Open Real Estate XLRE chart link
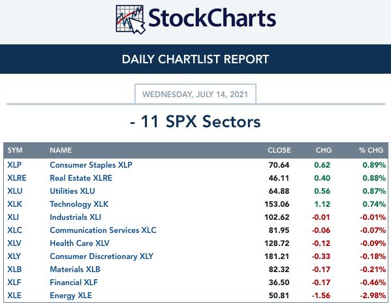The height and width of the screenshot is (306, 391). click(81, 178)
